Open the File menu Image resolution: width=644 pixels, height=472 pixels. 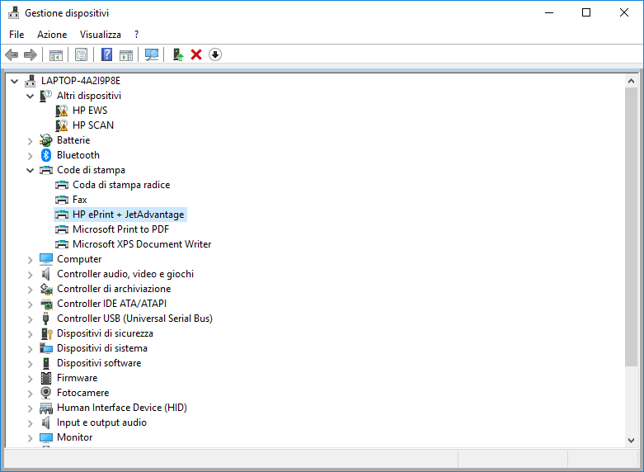[x=16, y=35]
